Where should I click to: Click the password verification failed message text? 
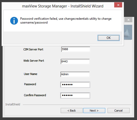pyautogui.click(x=66, y=20)
